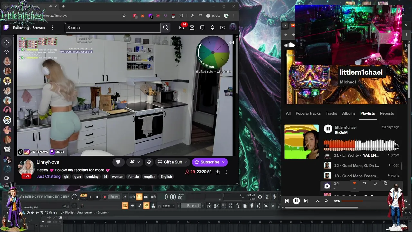Toggle PAT/SONG mode switch in FL Studio
Viewport: 412px width, 232px height.
coord(83,197)
